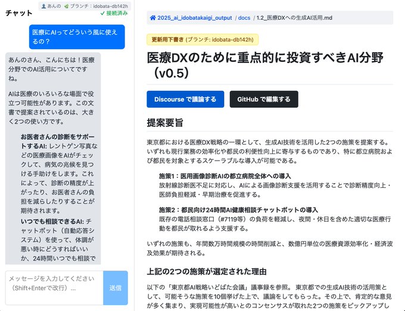Image resolution: width=405 pixels, height=311 pixels.
Task: Click the branch icon before ブランチ label
Action: (66, 6)
